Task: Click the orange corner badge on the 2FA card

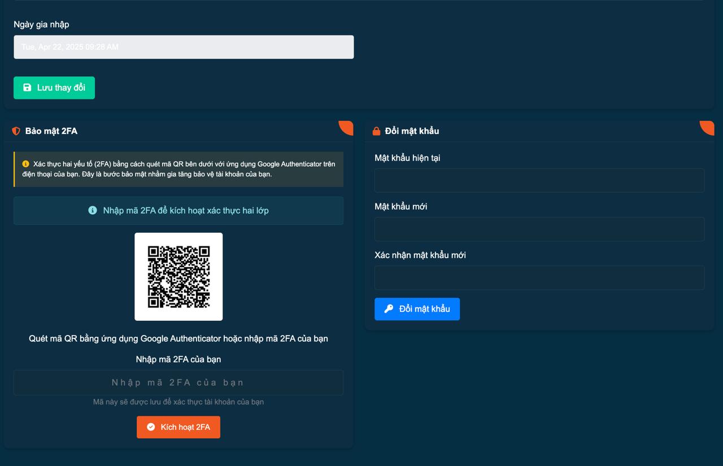Action: [347, 127]
